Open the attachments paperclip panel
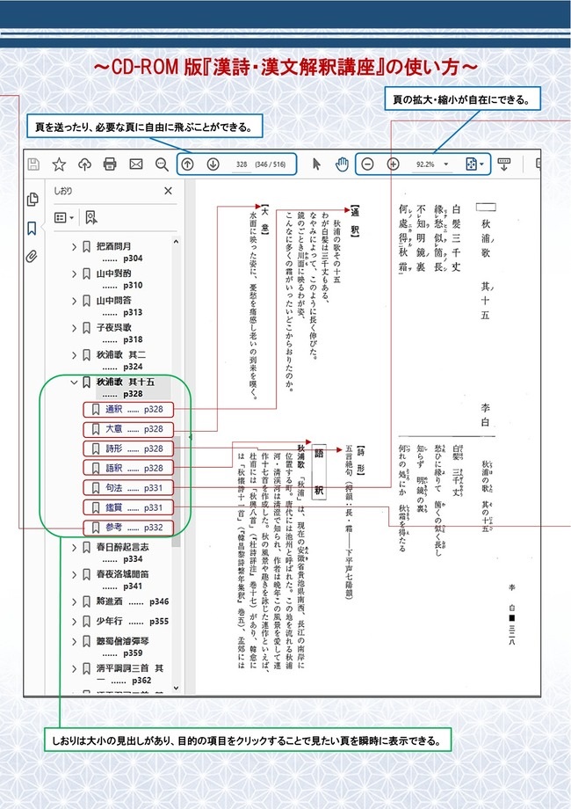Screen dimensions: 571x809 coord(33,257)
